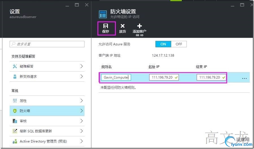
Task: Click the 未配置任何防火墙规则 message
Action: click(x=118, y=88)
